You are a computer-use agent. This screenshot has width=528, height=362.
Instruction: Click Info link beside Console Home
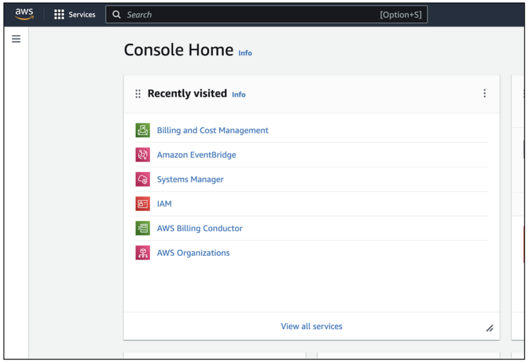[x=245, y=53]
